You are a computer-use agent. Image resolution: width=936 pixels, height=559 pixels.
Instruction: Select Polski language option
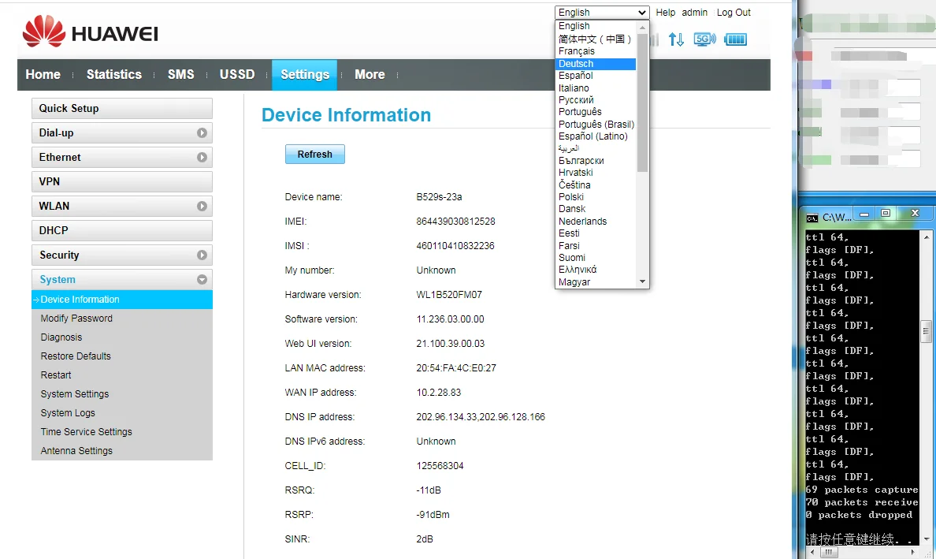coord(596,197)
